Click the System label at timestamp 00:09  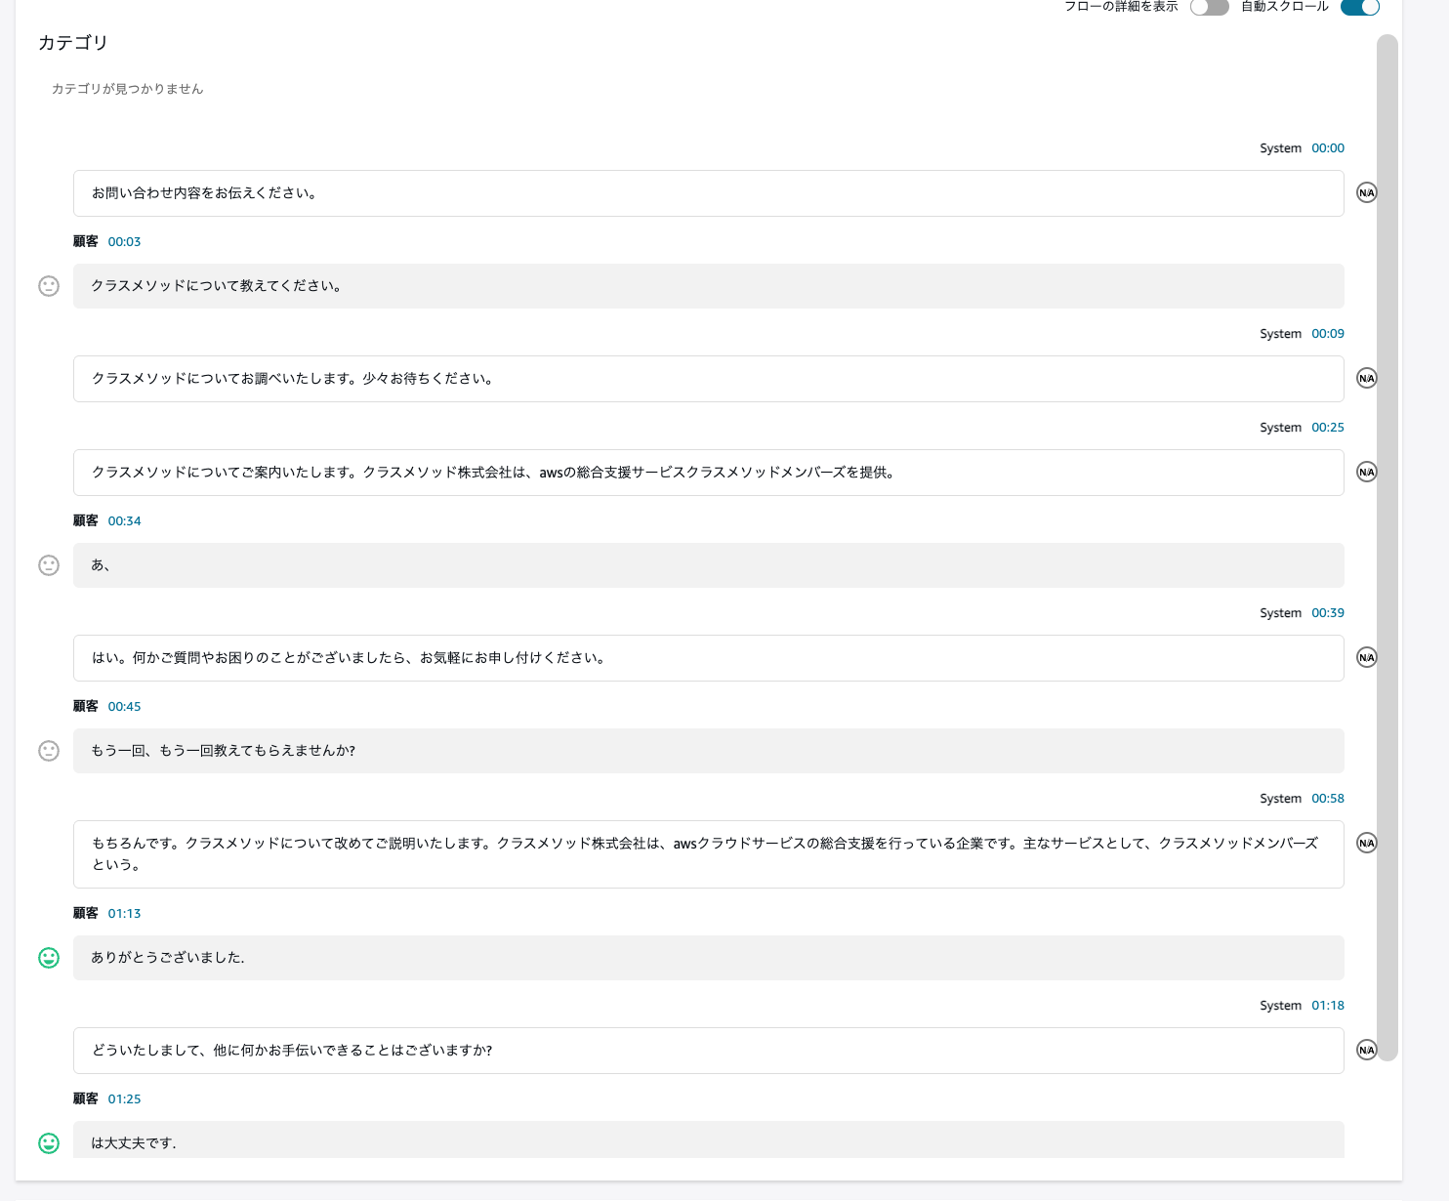pos(1280,333)
